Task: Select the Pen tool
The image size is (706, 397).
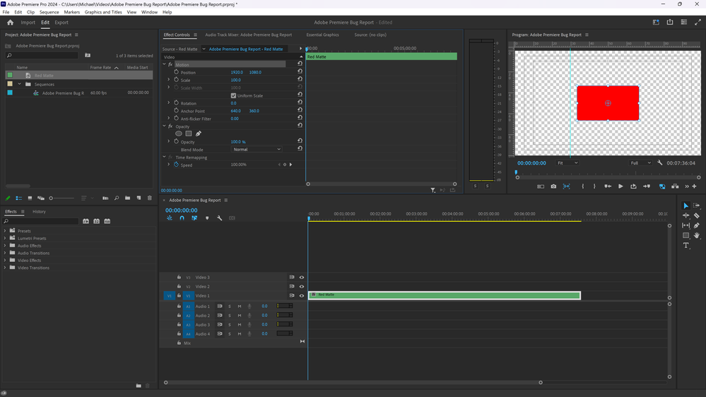Action: pyautogui.click(x=696, y=225)
